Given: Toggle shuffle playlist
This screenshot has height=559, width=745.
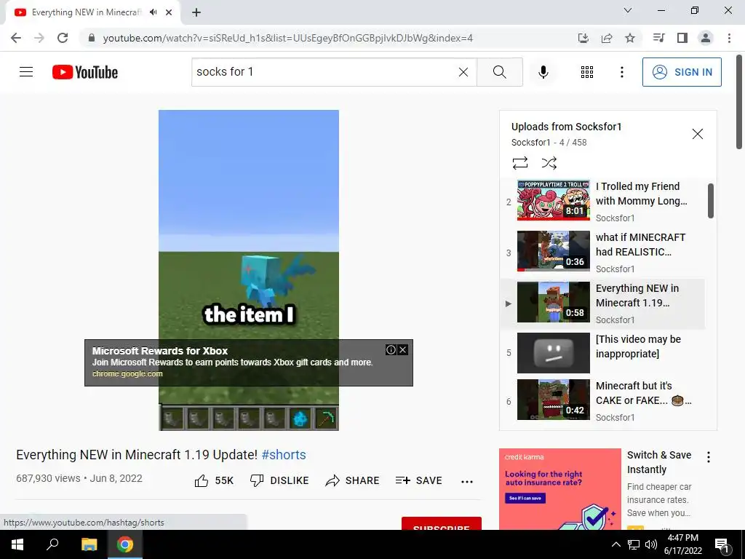Looking at the screenshot, I should [549, 163].
